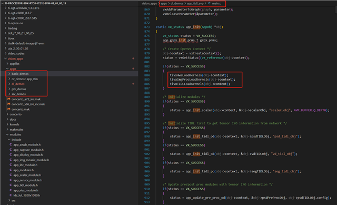
Task: Expand the uia_2_30_01_02 folder
Action: [x=5, y=48]
